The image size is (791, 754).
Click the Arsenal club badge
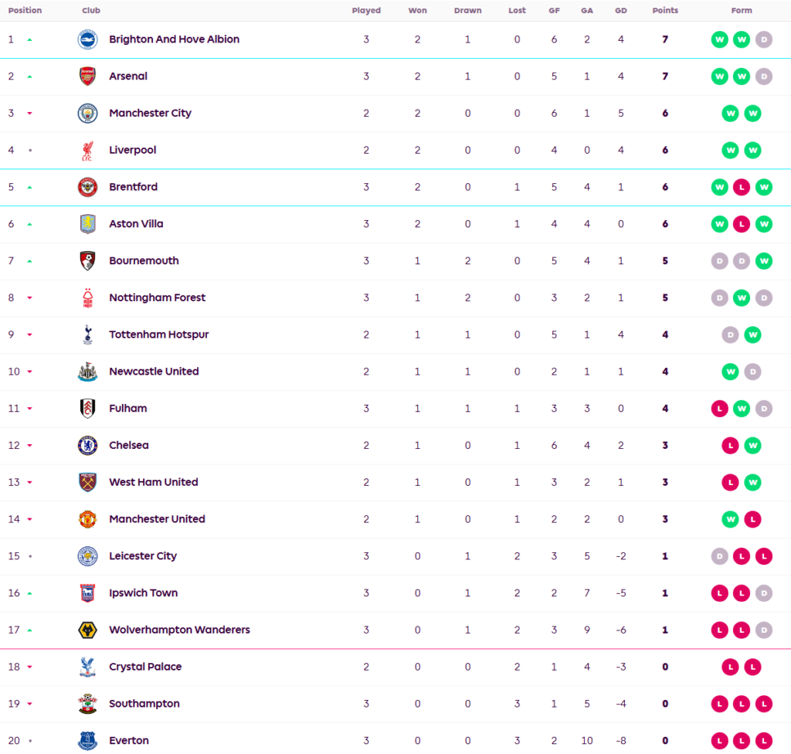tap(87, 76)
